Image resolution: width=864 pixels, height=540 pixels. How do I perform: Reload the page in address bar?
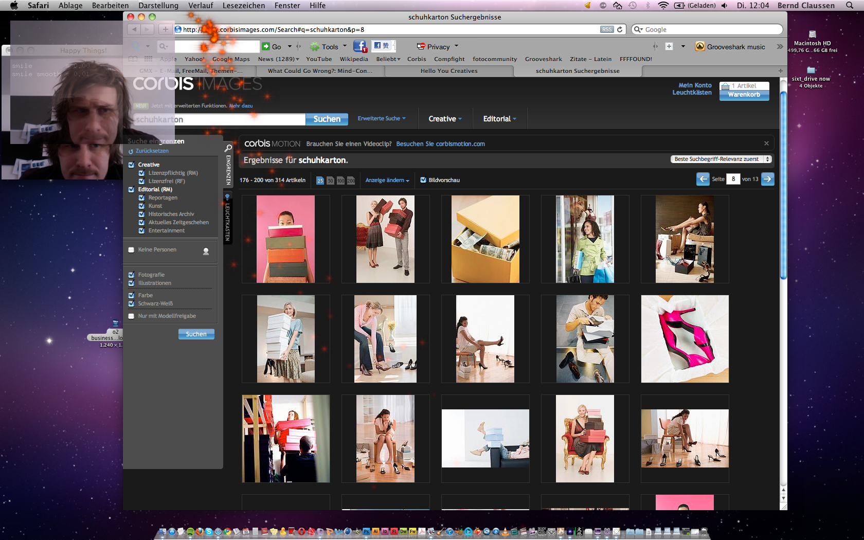coord(620,29)
